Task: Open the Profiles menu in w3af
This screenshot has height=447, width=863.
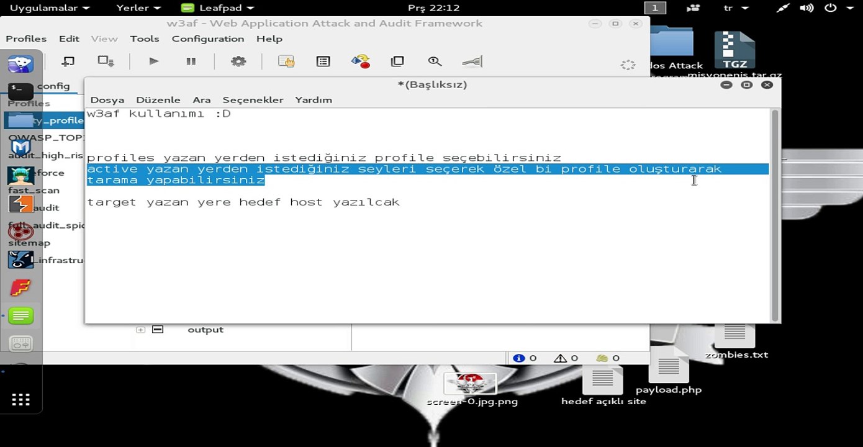Action: (x=26, y=38)
